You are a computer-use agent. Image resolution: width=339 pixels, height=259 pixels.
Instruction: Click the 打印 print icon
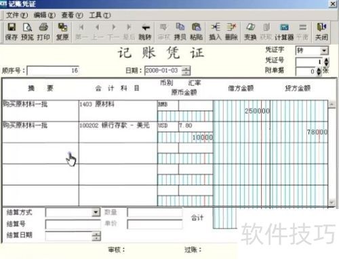(43, 28)
